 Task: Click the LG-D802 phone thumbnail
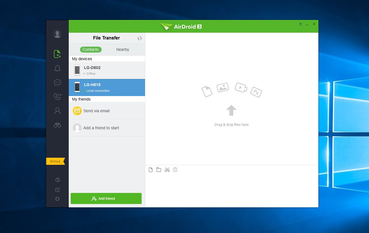coord(77,70)
